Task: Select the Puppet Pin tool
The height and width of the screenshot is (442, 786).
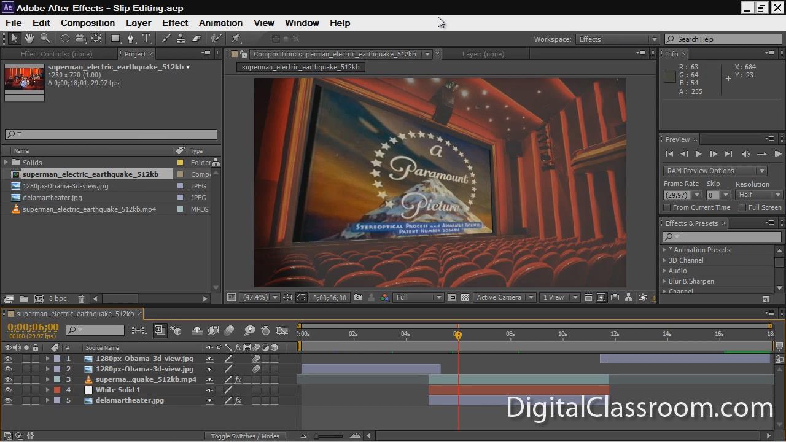Action: pyautogui.click(x=236, y=38)
